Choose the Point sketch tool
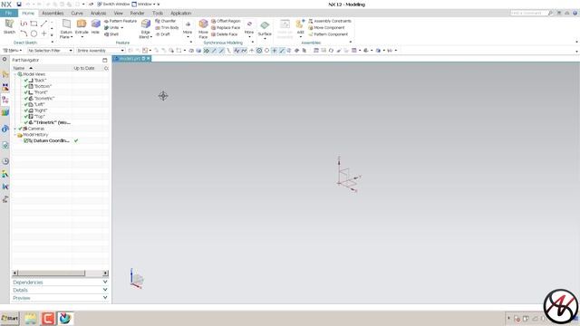 43,34
